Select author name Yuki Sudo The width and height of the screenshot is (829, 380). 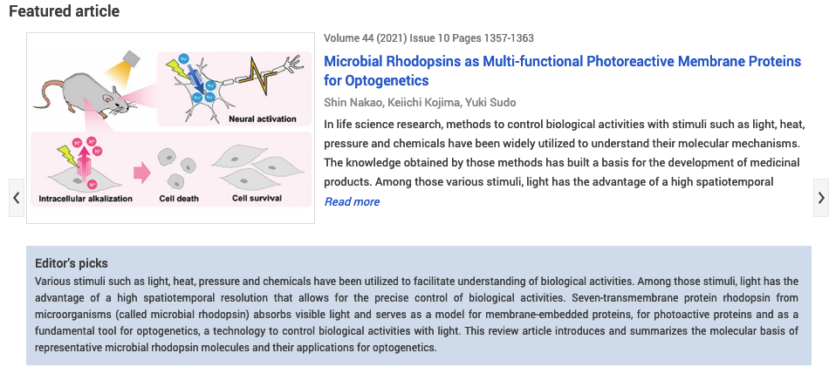(x=490, y=102)
